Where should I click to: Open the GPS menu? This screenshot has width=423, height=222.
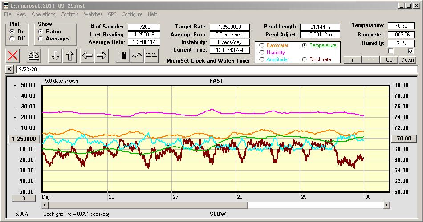click(112, 14)
